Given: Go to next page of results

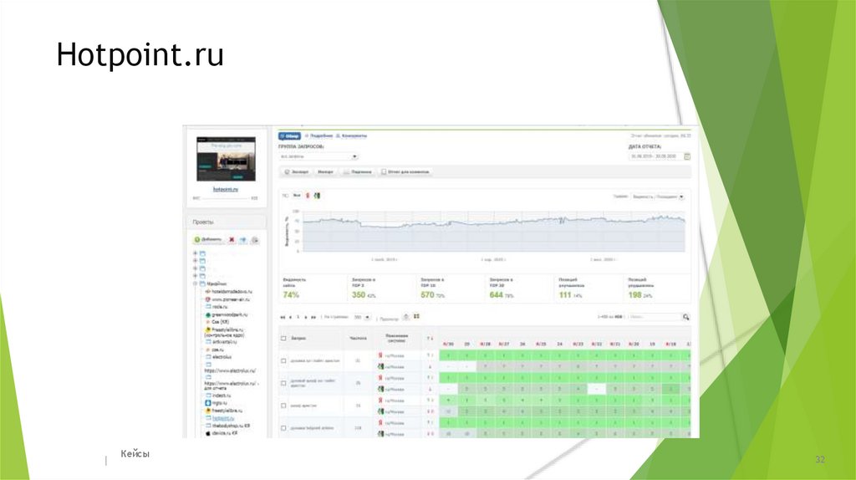Looking at the screenshot, I should (x=306, y=317).
